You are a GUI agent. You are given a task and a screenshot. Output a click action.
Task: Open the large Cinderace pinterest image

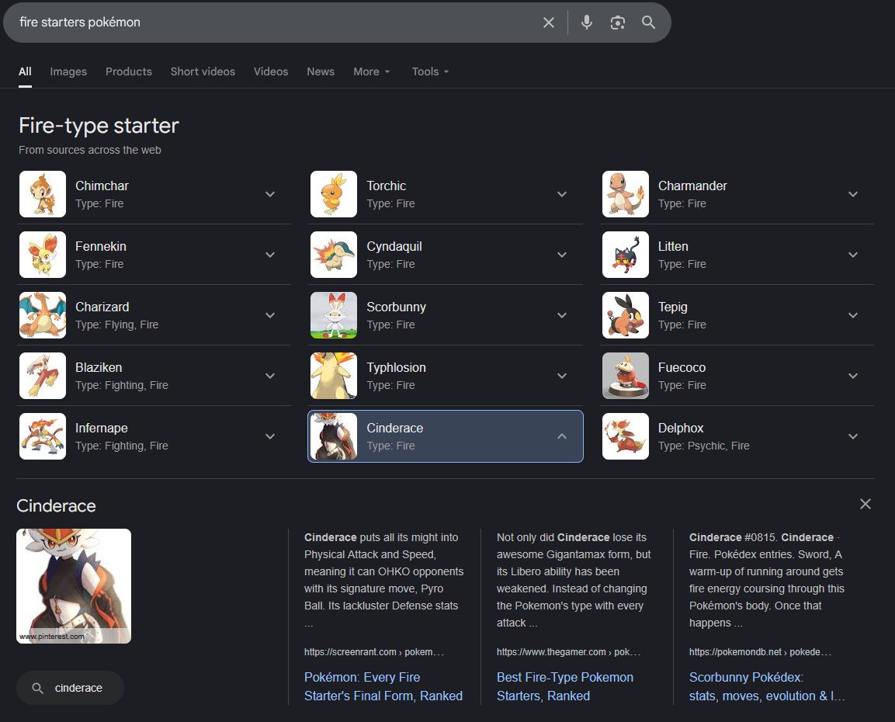pos(74,586)
